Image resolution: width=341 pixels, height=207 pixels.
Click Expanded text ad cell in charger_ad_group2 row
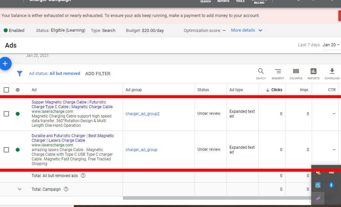point(242,114)
